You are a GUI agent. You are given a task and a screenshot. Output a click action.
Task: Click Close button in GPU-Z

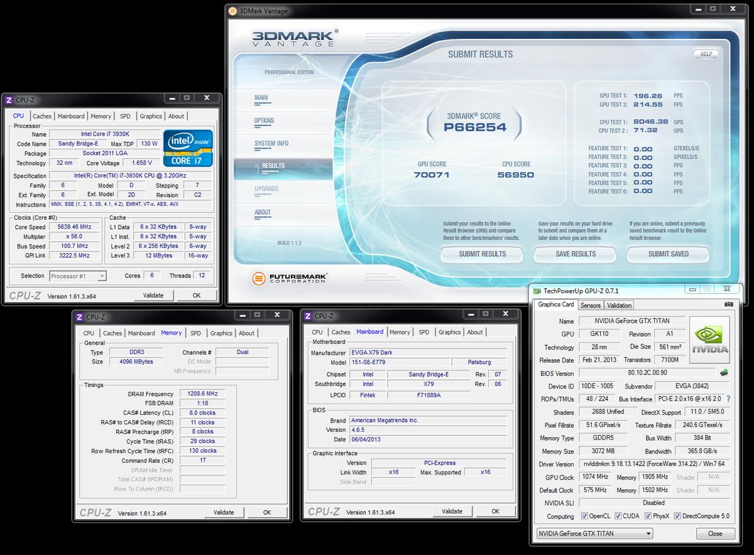pos(715,534)
